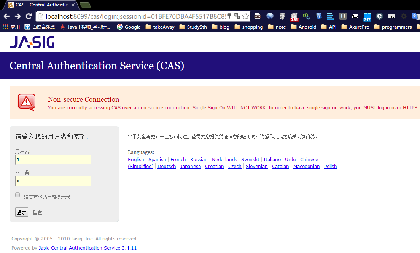420x253 pixels.
Task: Open the gray U extension icon
Action: click(x=343, y=16)
